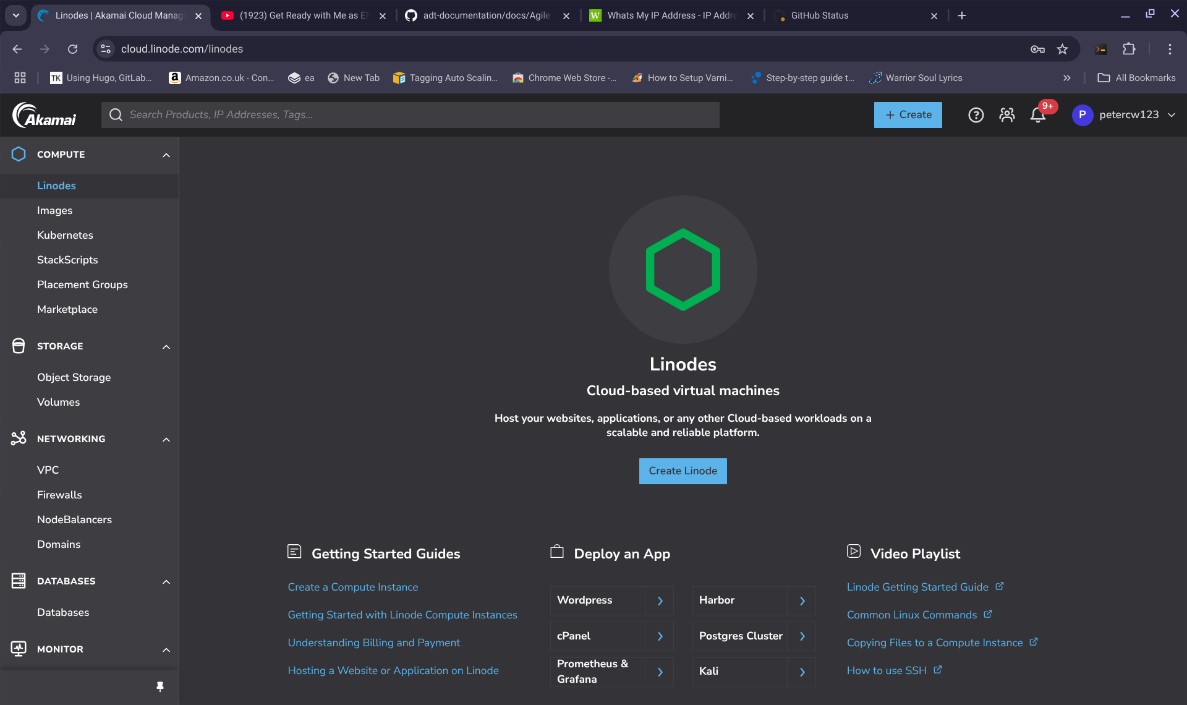1187x705 pixels.
Task: Collapse the Compute sidebar section
Action: click(166, 155)
